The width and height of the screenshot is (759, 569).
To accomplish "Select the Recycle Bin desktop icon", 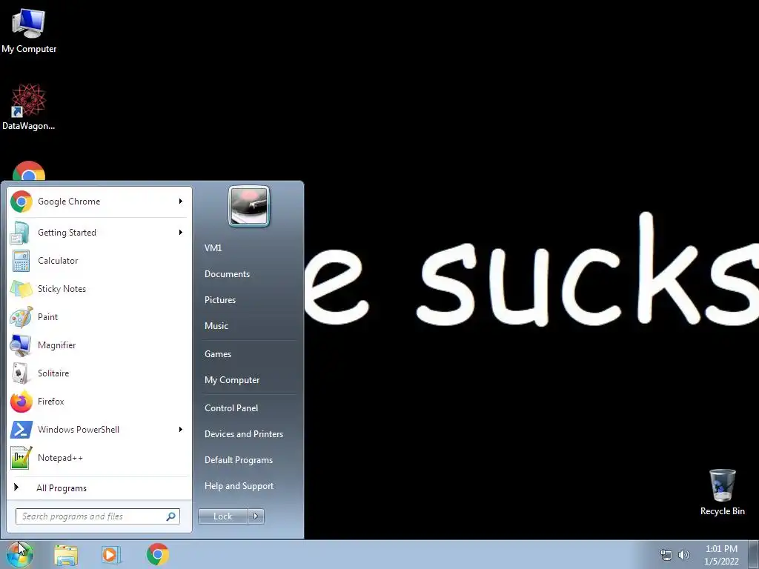I will (x=722, y=492).
